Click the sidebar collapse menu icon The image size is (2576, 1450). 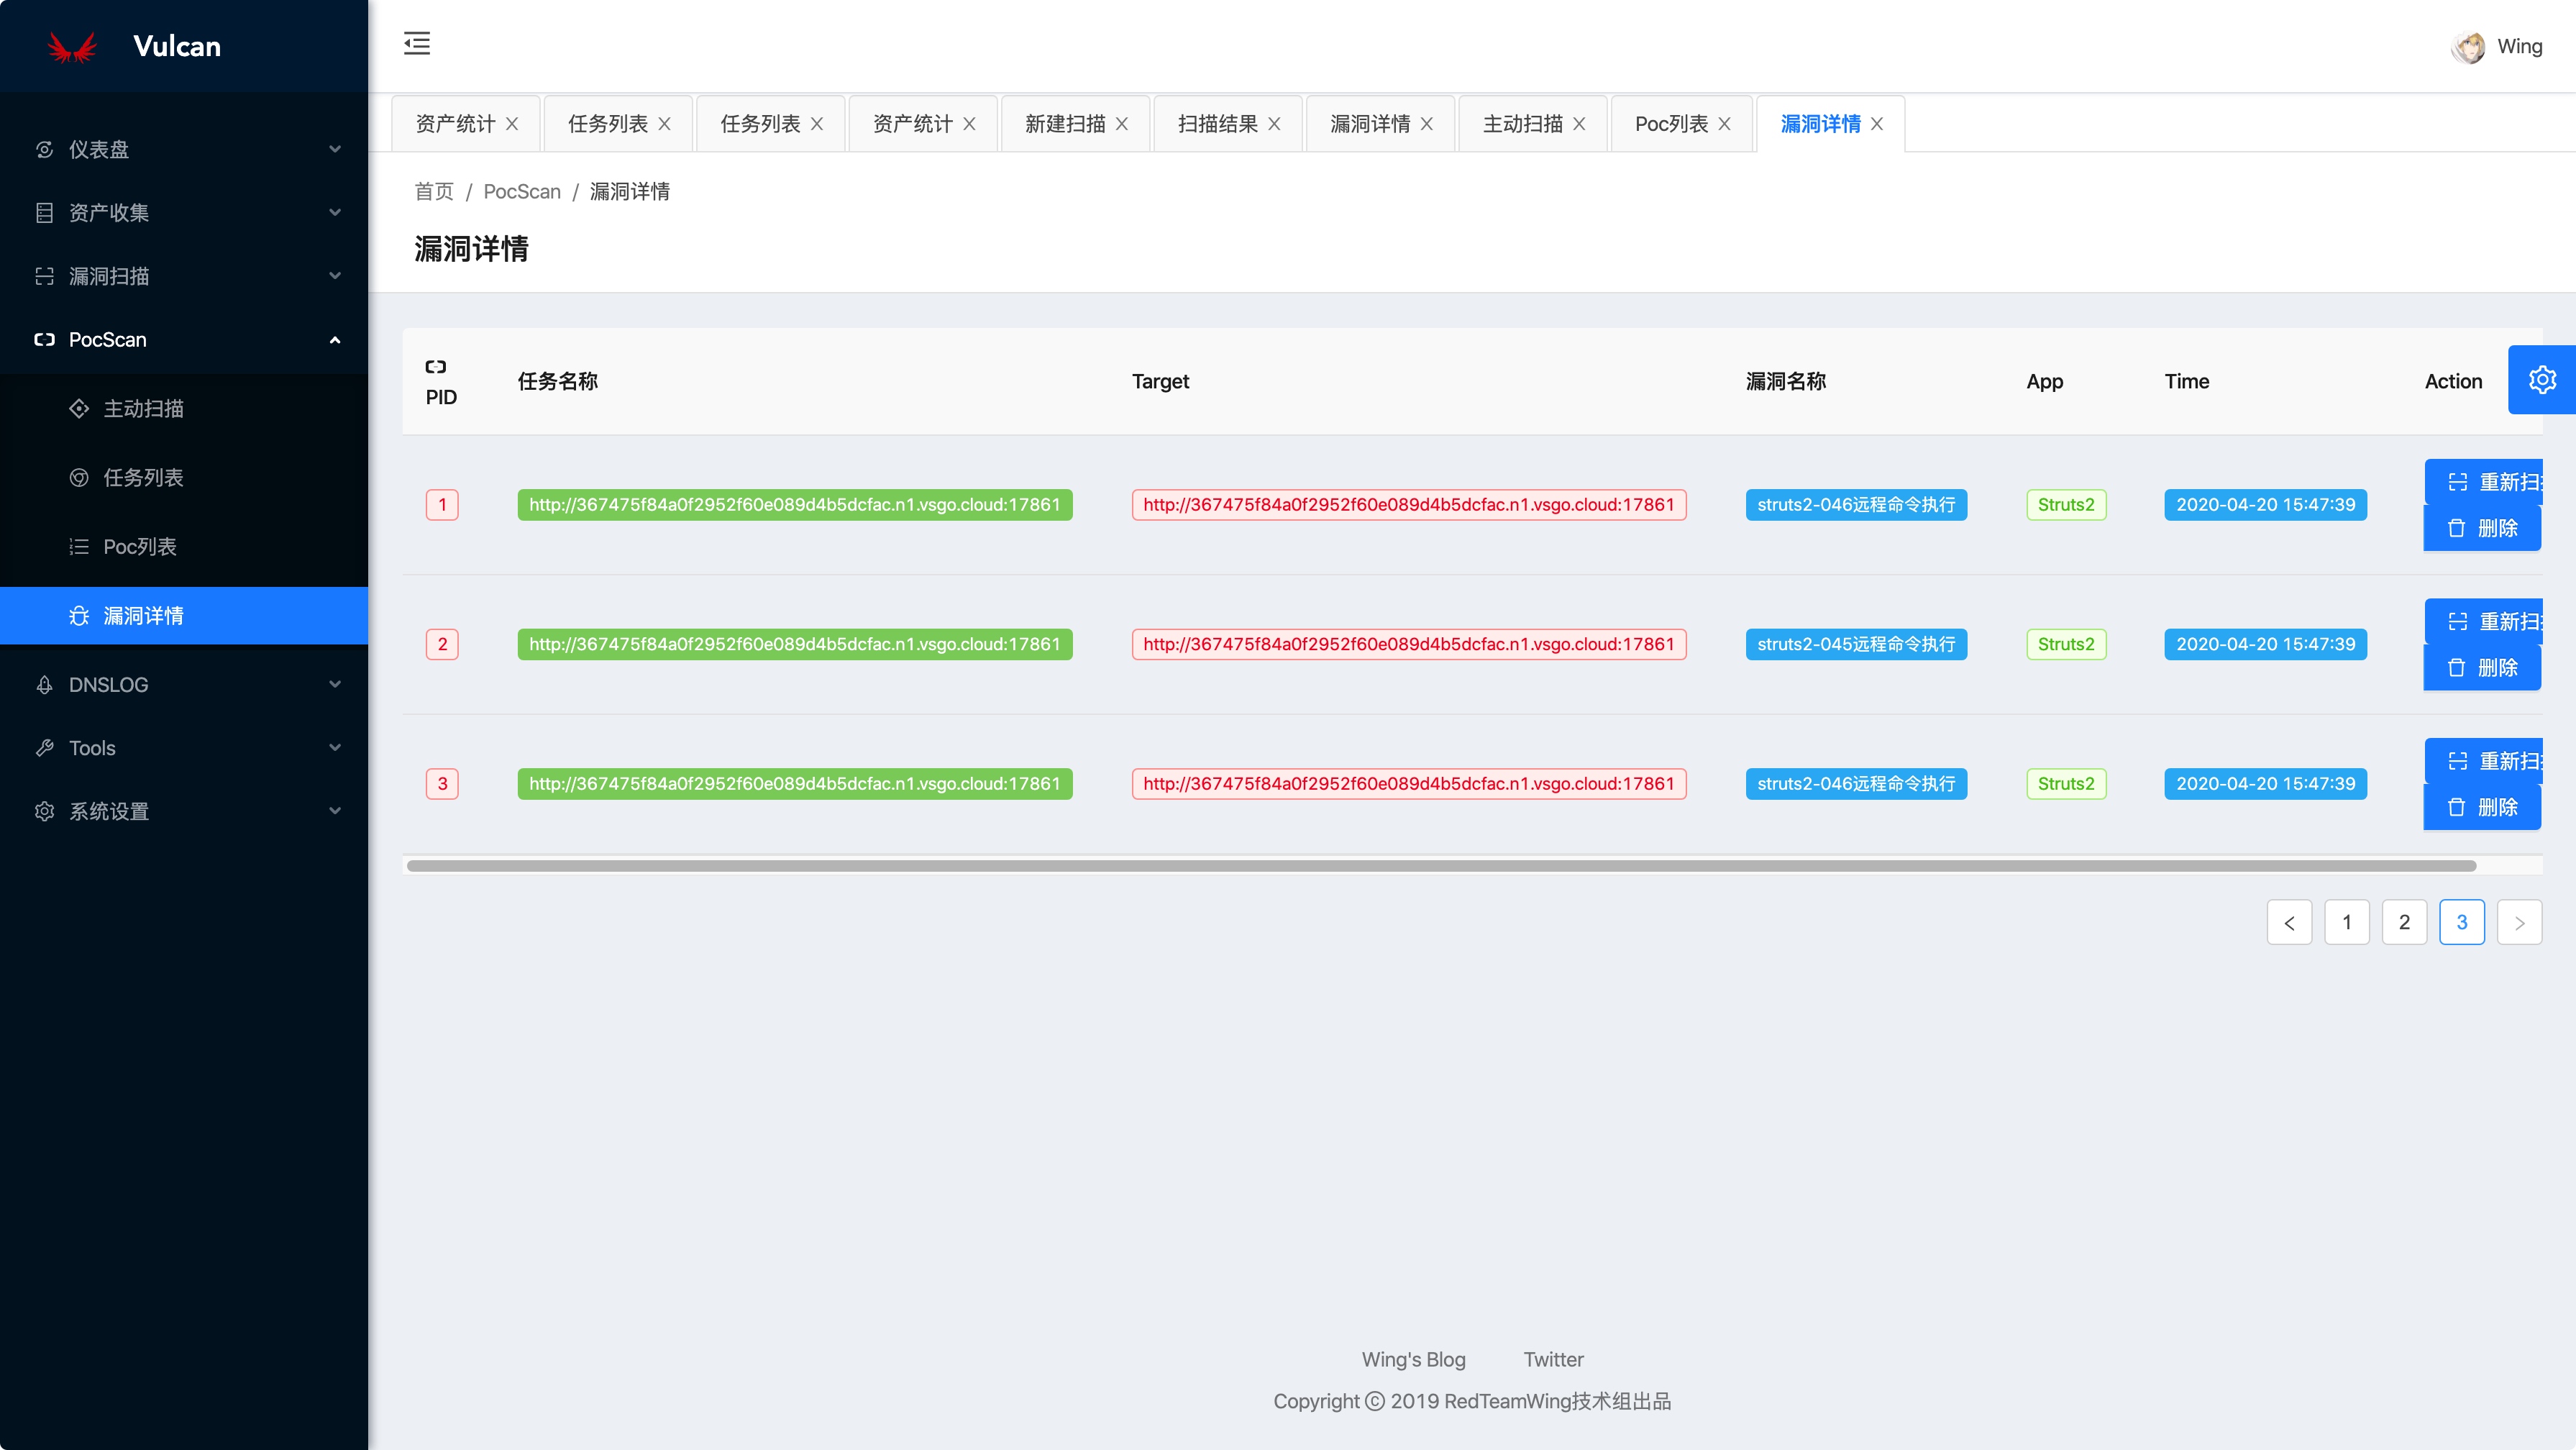[x=417, y=44]
